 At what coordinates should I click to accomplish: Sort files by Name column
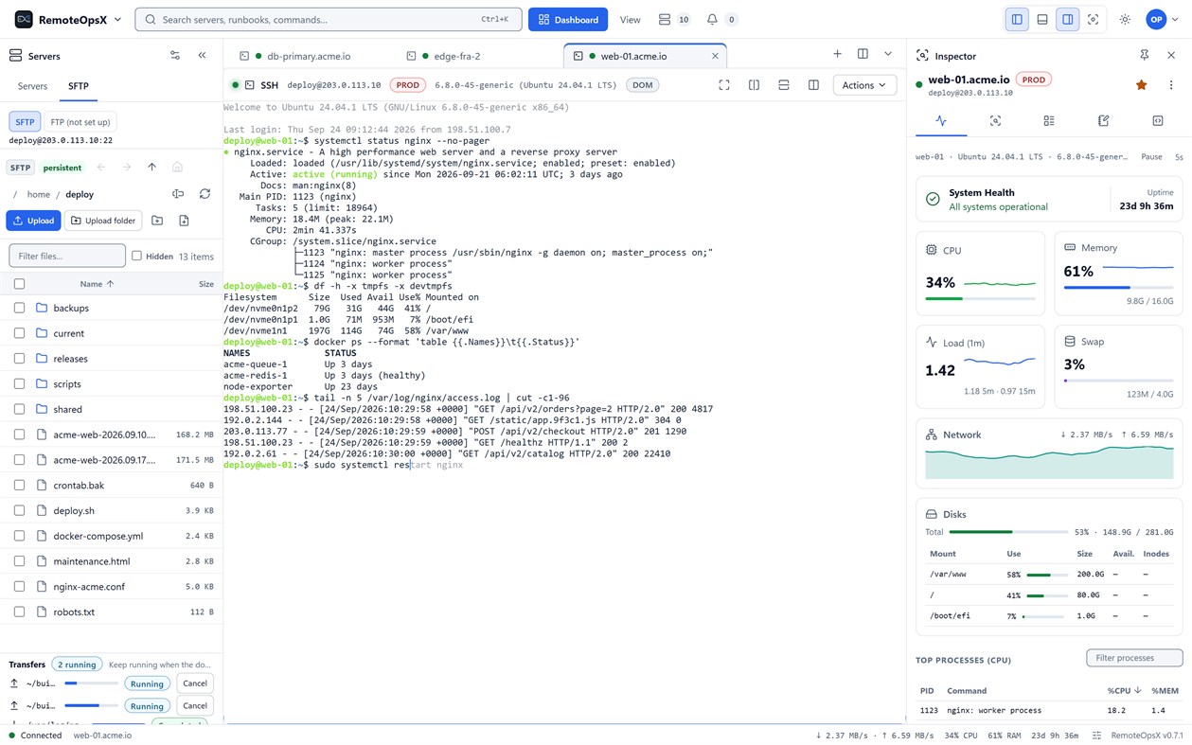pos(97,284)
